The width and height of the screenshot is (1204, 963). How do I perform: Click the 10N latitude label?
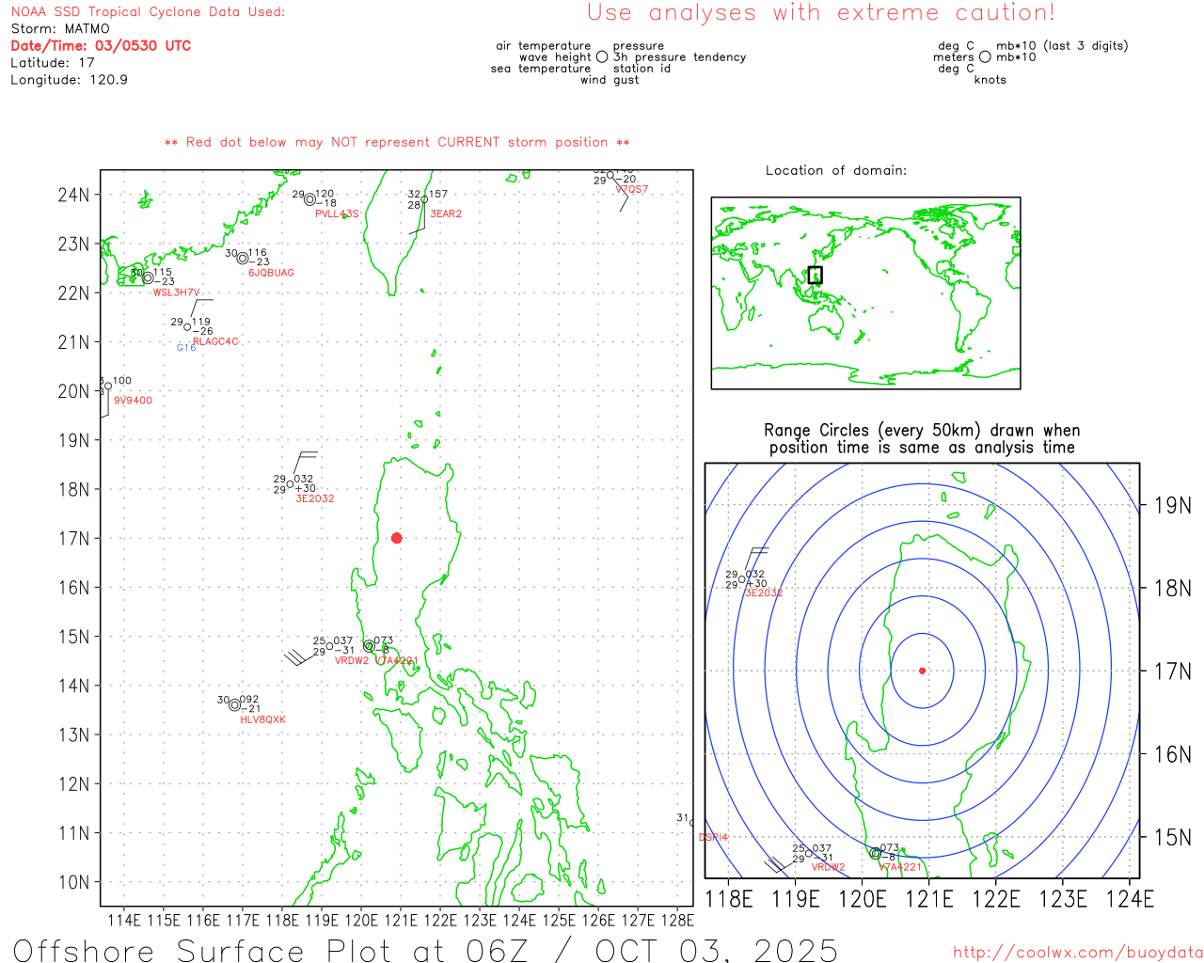(x=73, y=882)
